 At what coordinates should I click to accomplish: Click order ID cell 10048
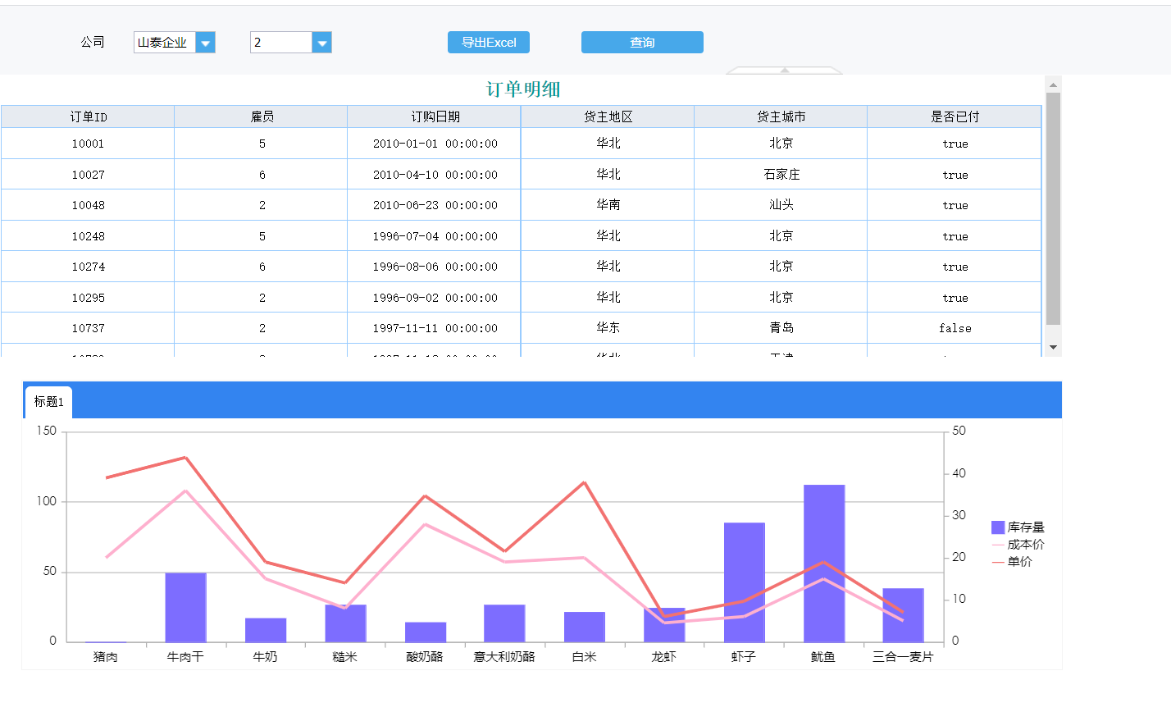[x=88, y=205]
